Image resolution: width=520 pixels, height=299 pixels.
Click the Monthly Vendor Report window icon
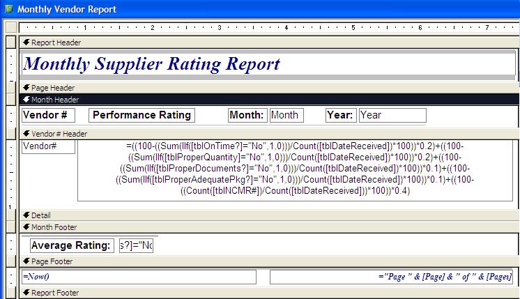pos(9,9)
